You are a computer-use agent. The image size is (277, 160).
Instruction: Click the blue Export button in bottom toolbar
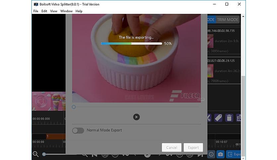(234, 154)
